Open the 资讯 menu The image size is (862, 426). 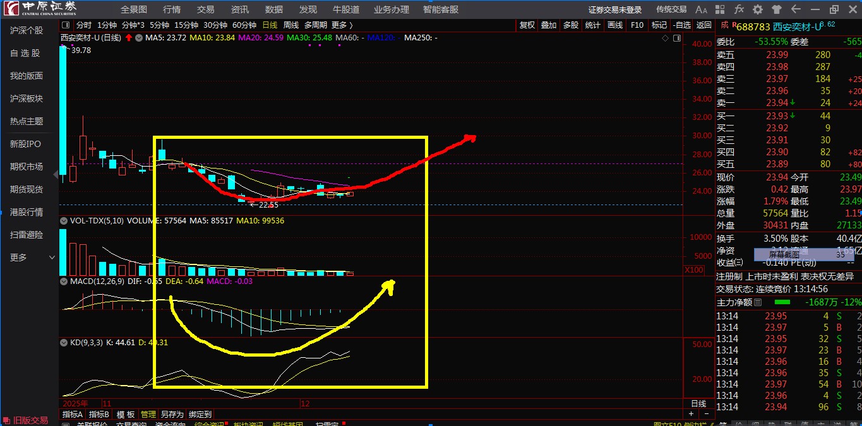(x=240, y=9)
